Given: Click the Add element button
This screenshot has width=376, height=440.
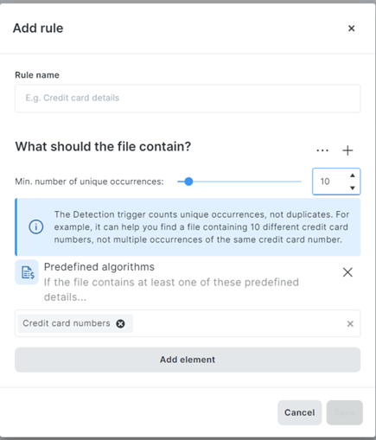Looking at the screenshot, I should tap(188, 360).
